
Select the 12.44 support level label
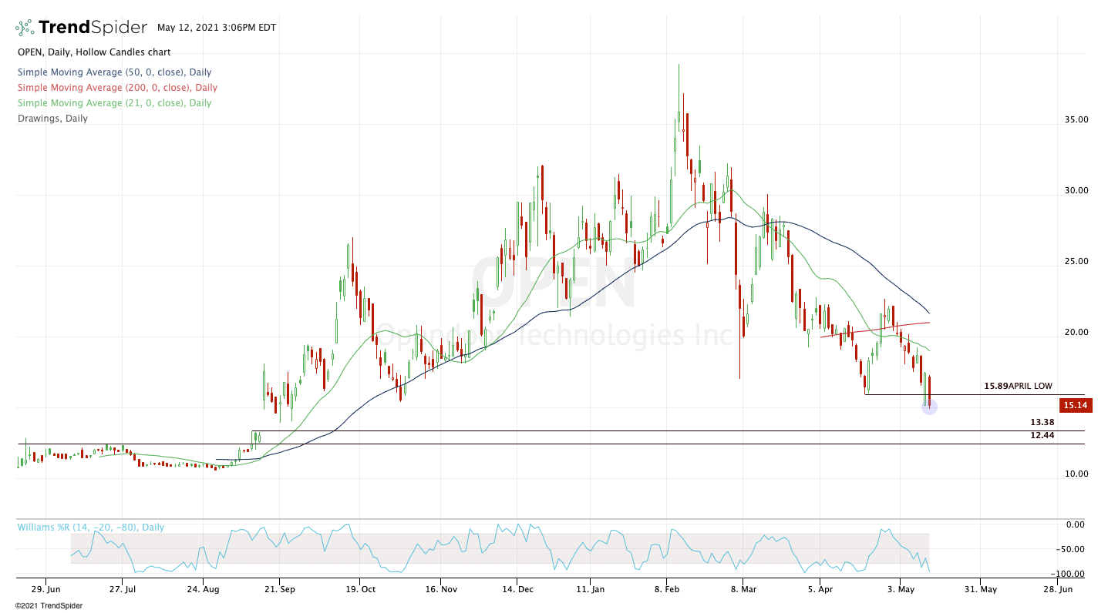pyautogui.click(x=1042, y=435)
